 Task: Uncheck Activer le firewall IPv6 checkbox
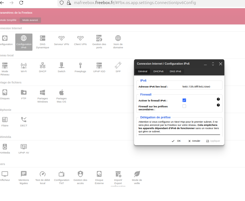point(184,100)
